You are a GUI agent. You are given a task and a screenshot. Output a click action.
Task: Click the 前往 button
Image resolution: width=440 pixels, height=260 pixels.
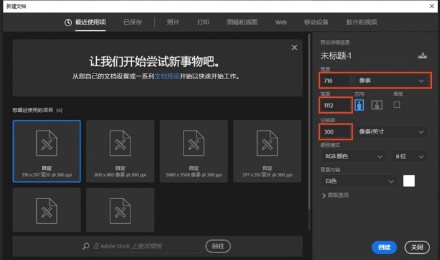tap(218, 246)
